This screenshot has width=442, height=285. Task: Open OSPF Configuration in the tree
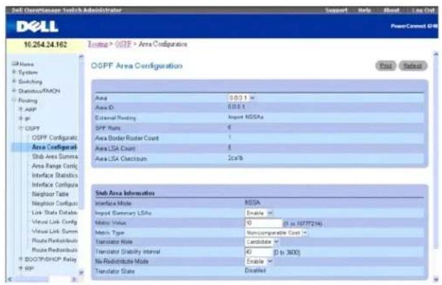click(54, 138)
